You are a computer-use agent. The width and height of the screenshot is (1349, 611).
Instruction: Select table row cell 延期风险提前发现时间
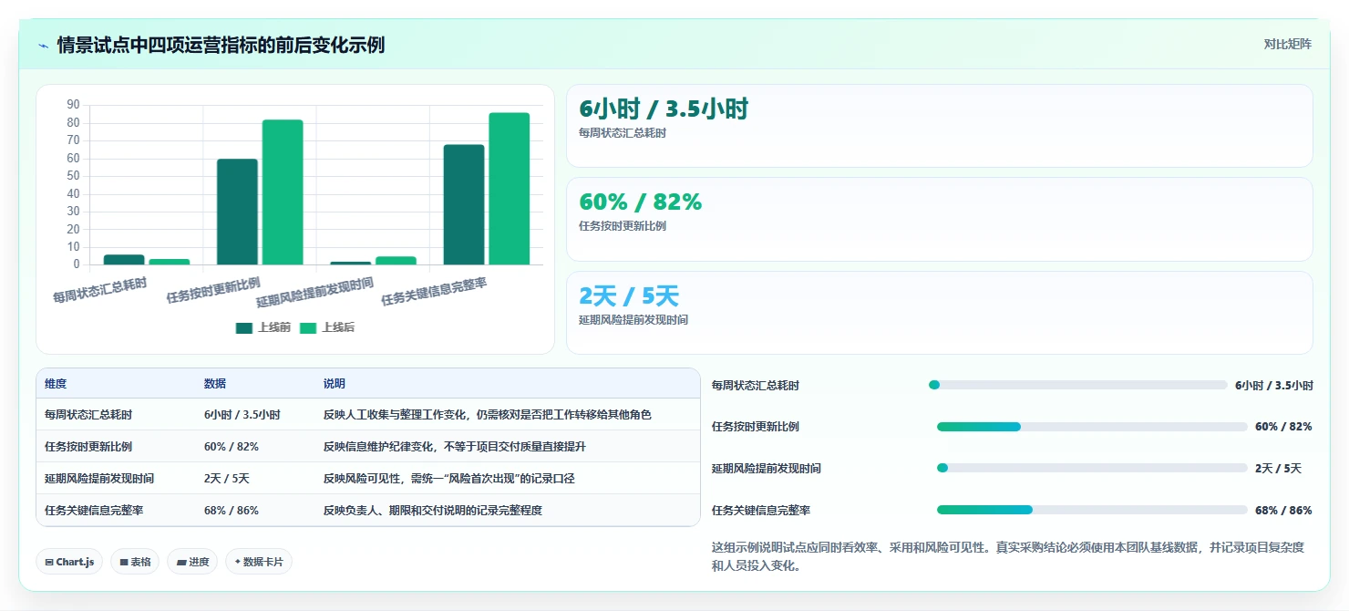coord(99,479)
